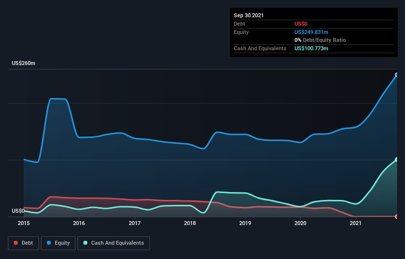Click the 2021 x-axis label
The width and height of the screenshot is (405, 259).
[x=356, y=223]
